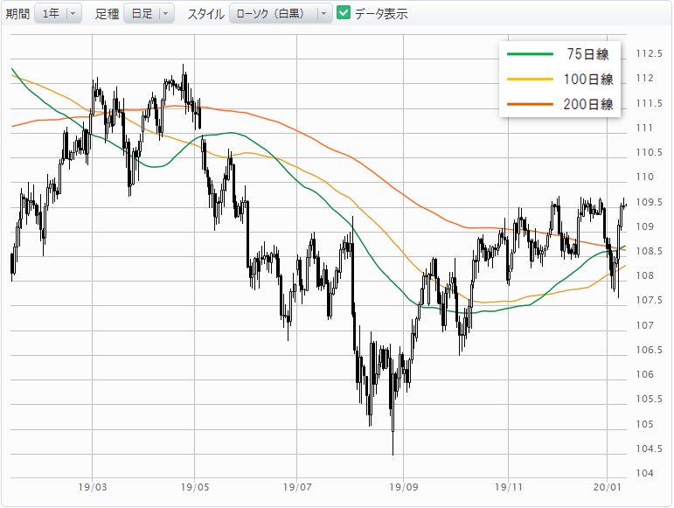The height and width of the screenshot is (508, 674).
Task: Click the 19/09 date axis label
Action: tap(404, 487)
